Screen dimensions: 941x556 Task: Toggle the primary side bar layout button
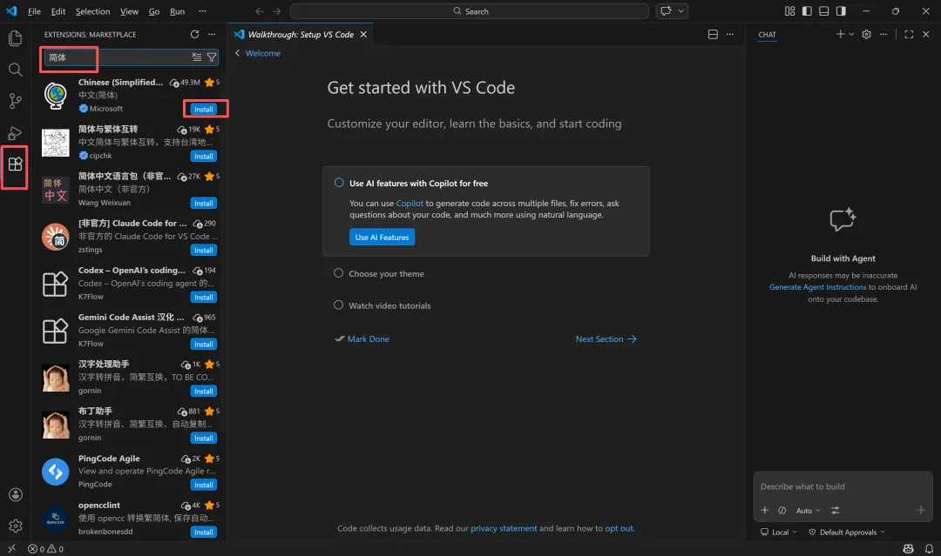pyautogui.click(x=806, y=11)
